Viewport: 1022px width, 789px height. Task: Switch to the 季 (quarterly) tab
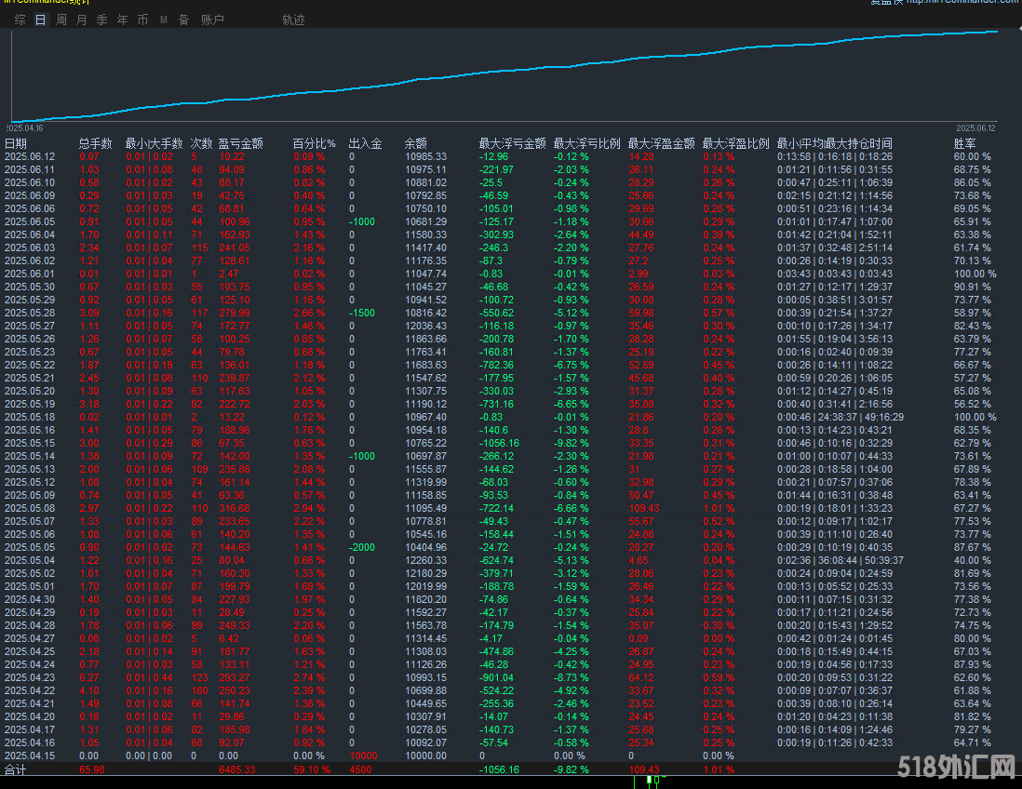[102, 20]
